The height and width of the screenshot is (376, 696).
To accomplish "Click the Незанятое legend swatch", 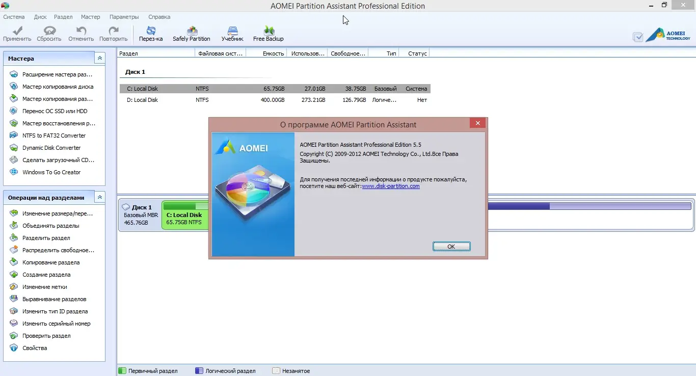I will click(x=276, y=371).
